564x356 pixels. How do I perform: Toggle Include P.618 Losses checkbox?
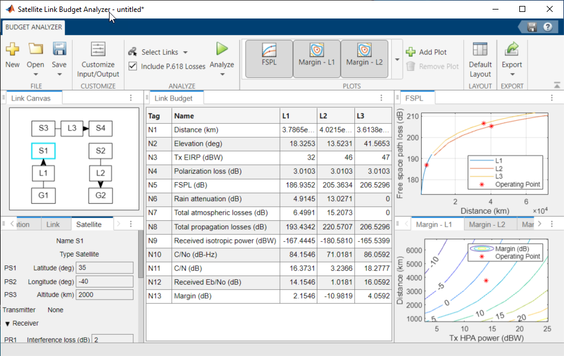click(133, 66)
